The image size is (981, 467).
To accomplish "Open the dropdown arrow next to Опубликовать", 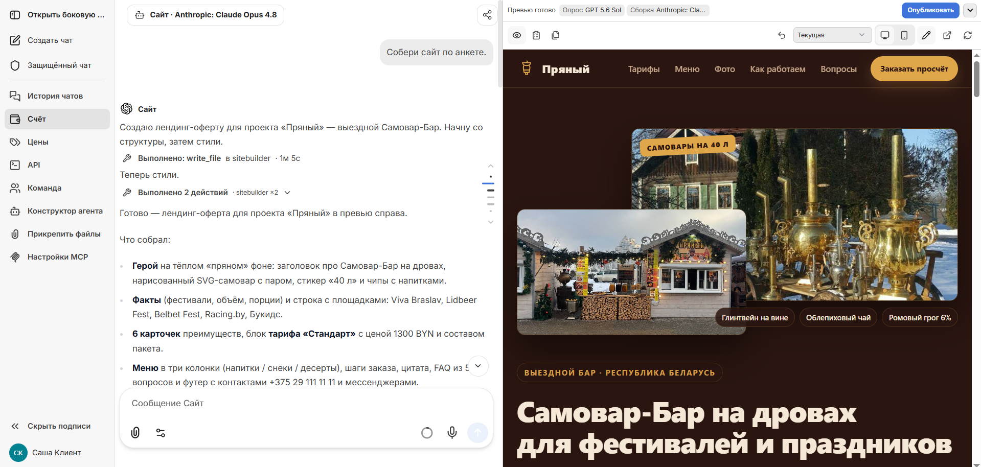I will tap(969, 10).
